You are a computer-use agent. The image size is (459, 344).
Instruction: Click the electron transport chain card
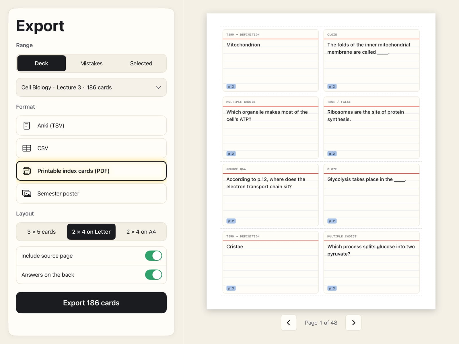tap(271, 195)
